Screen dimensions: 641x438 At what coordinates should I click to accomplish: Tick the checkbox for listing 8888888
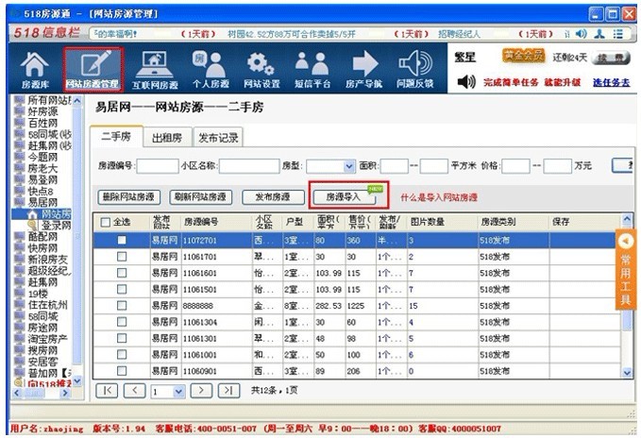tap(122, 306)
